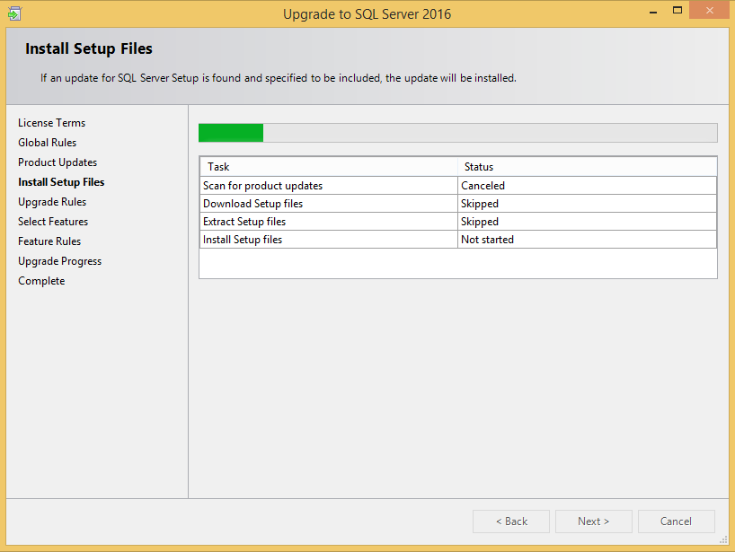Click the Install Setup Files page heading

[x=89, y=48]
